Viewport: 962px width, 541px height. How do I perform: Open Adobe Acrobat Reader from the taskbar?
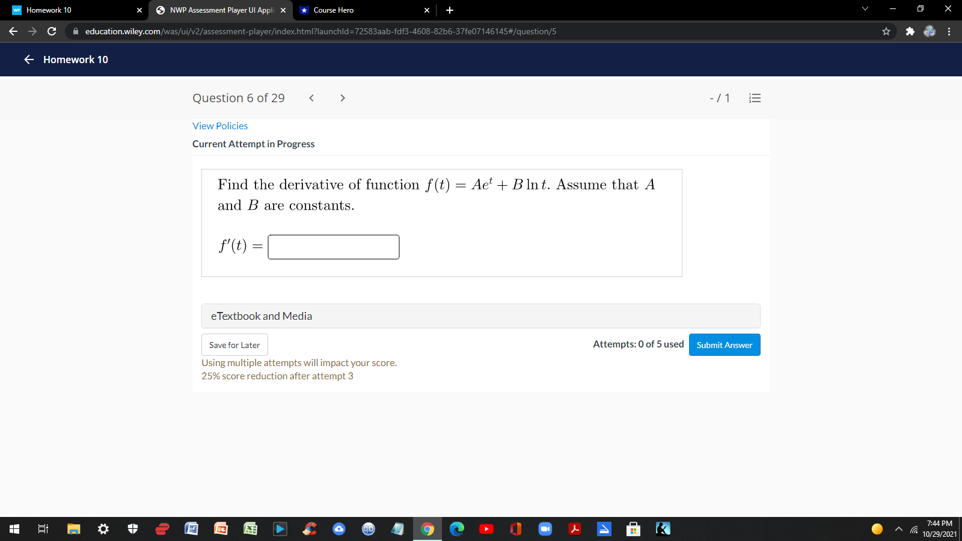[575, 529]
